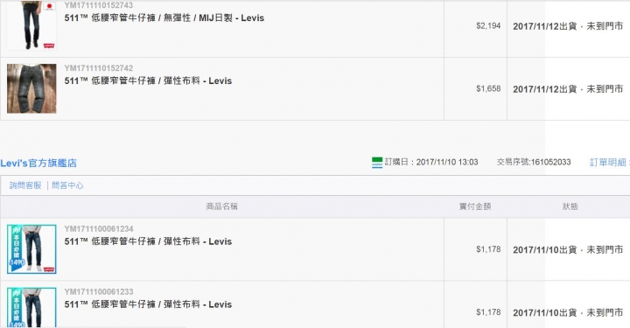Viewport: 630px width, 328px height.
Task: Click the 商品名稱 column header
Action: (221, 206)
